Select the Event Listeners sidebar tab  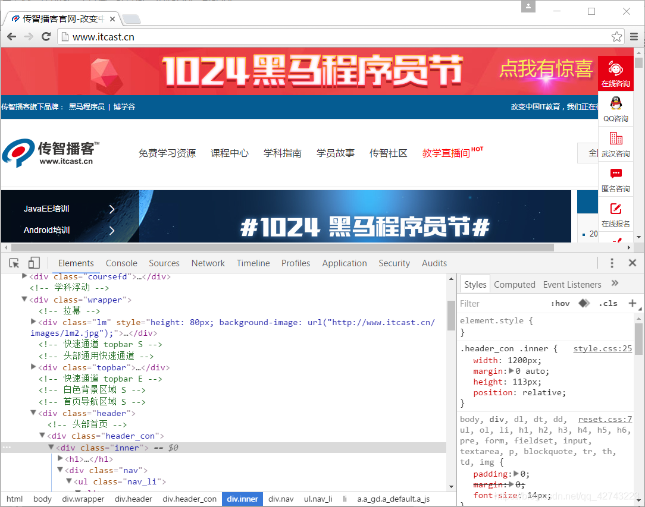coord(572,284)
